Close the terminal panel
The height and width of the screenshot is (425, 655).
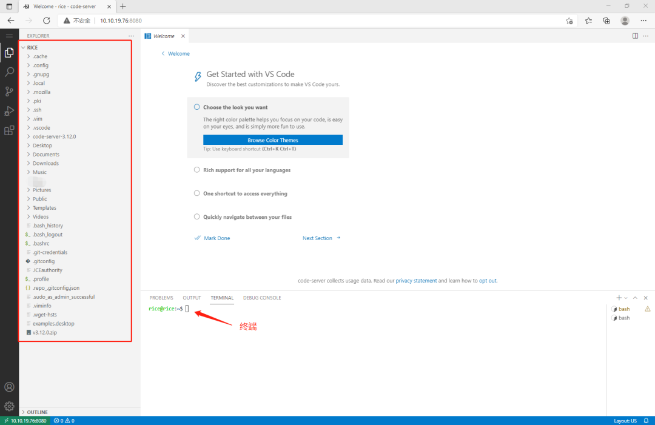646,298
